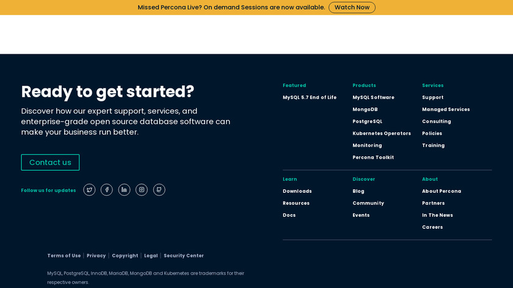Click the Missed Percona Live banner text
Screen dimensions: 513x288
click(231, 7)
